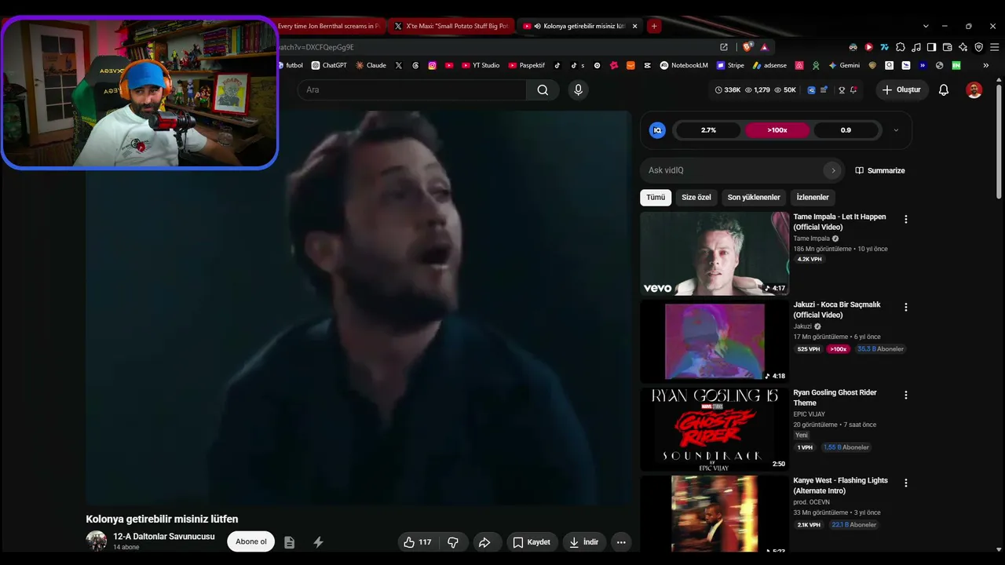Screen dimensions: 1005x565
Task: Open the Threads bookmark icon
Action: [415, 66]
